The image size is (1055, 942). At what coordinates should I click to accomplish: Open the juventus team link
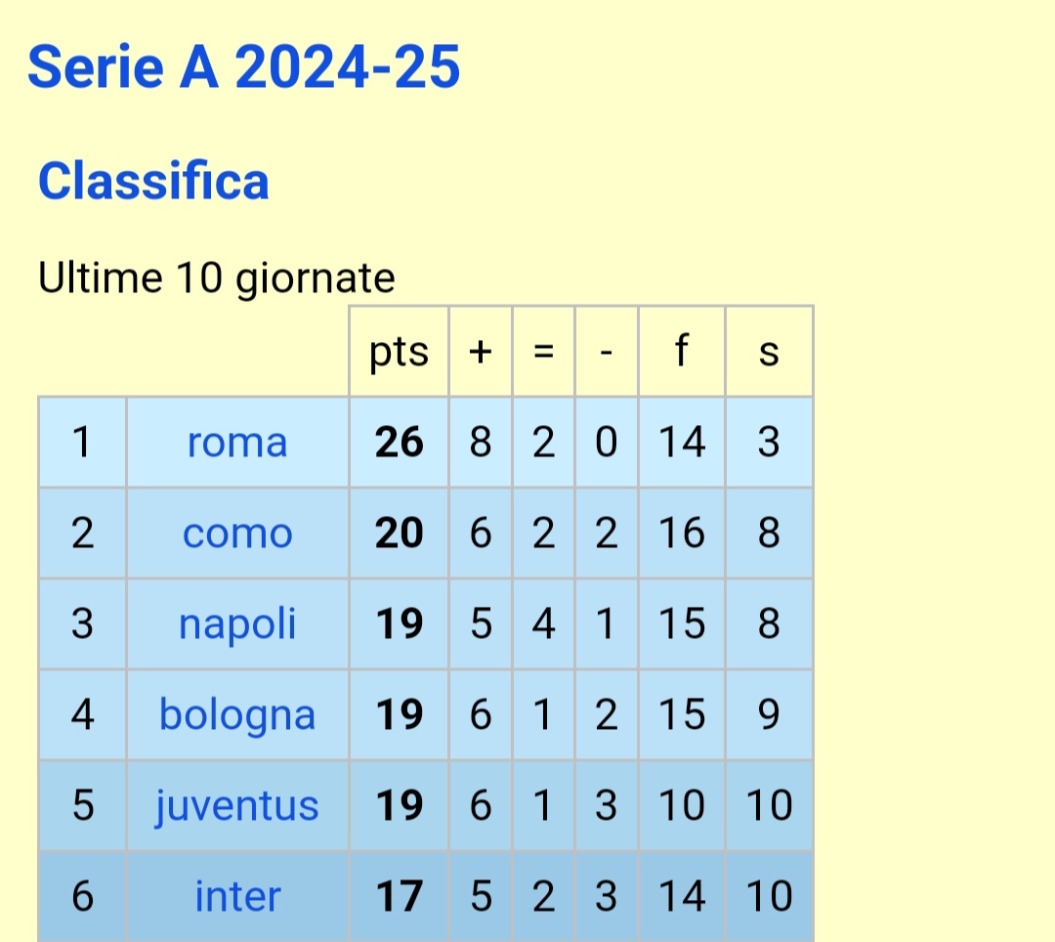click(x=236, y=805)
